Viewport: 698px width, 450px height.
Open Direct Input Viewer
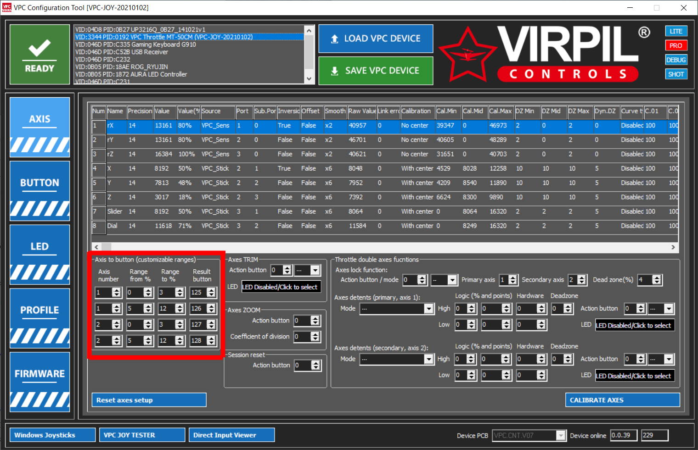pos(231,435)
